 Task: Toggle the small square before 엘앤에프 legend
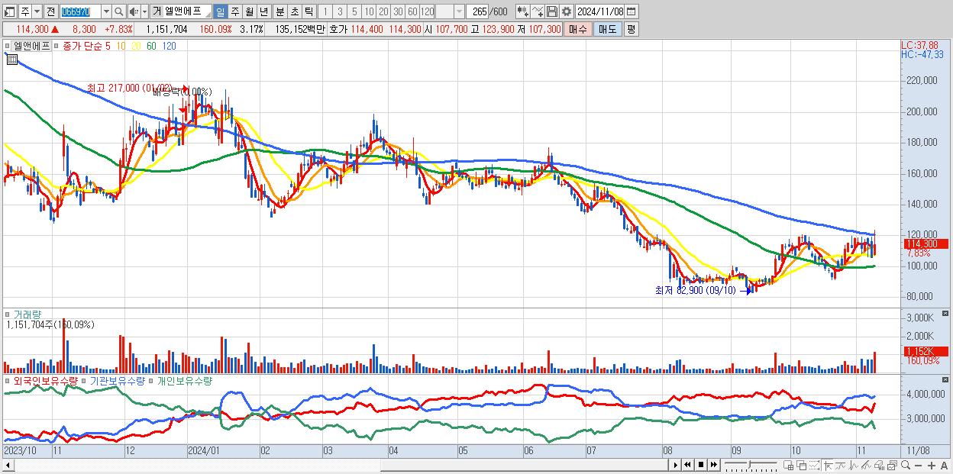(x=8, y=46)
